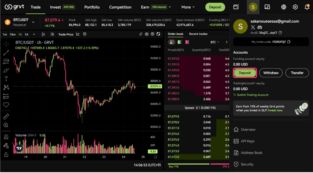
Task: Show only bids in order book
Action: (x=179, y=42)
